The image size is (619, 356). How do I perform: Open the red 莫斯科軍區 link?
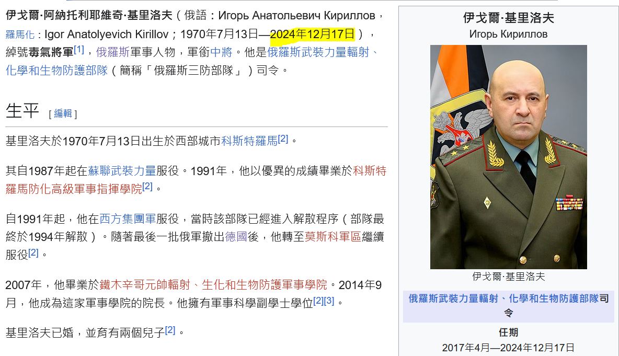333,237
